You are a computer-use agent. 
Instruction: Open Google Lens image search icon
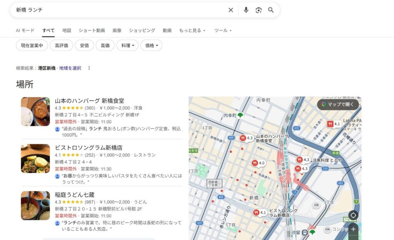(x=259, y=10)
